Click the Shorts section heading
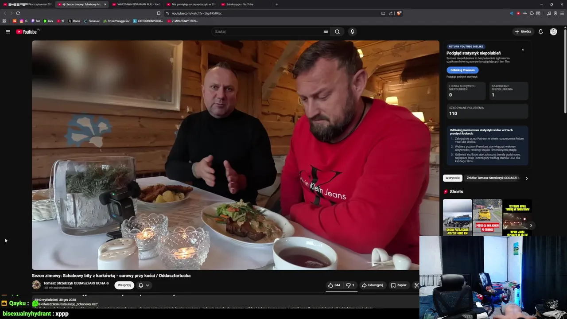This screenshot has width=567, height=319. [x=456, y=192]
